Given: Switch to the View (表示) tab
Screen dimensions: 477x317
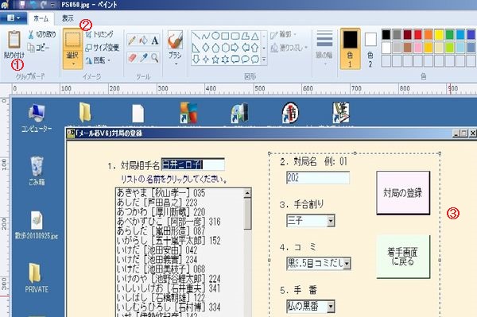Looking at the screenshot, I should (x=68, y=18).
